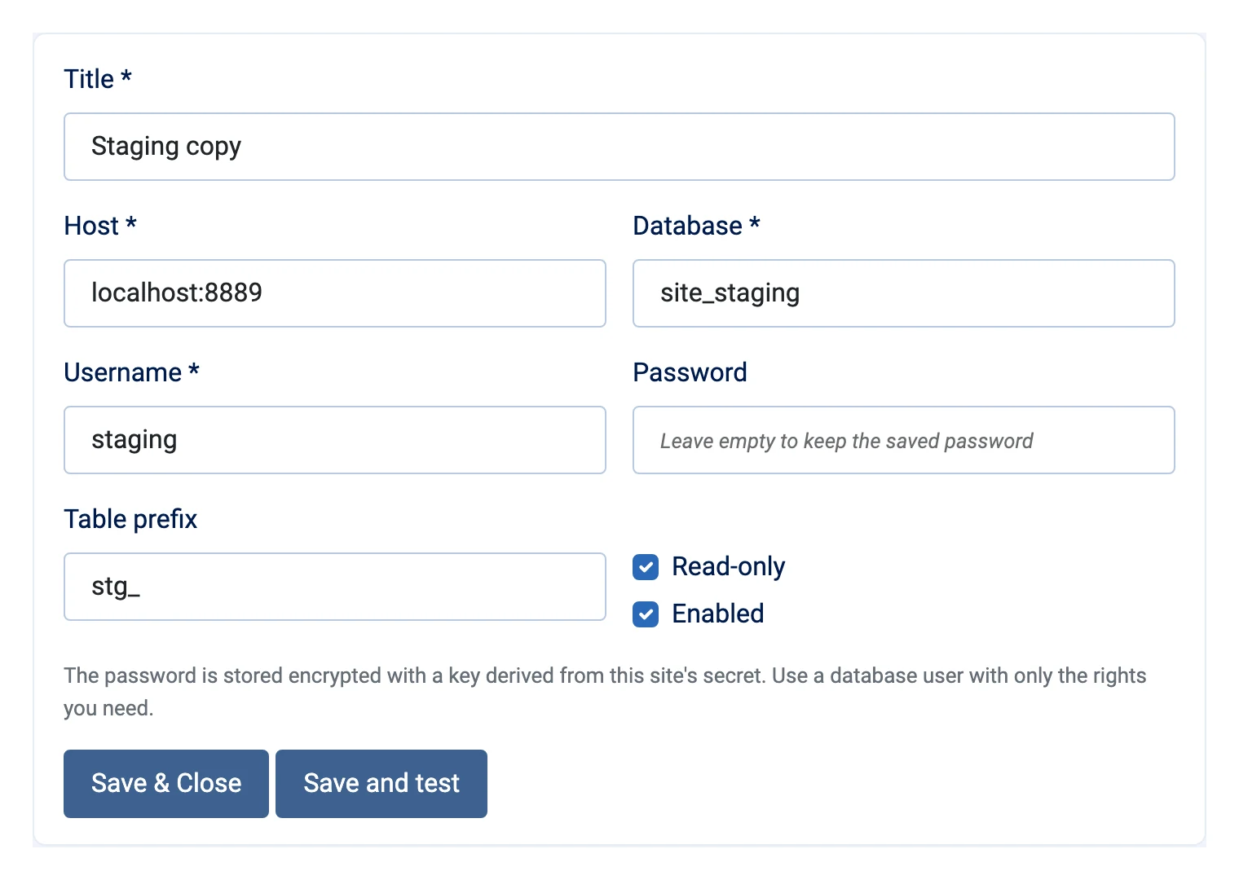Click the Enabled label text
The width and height of the screenshot is (1239, 880).
[718, 614]
